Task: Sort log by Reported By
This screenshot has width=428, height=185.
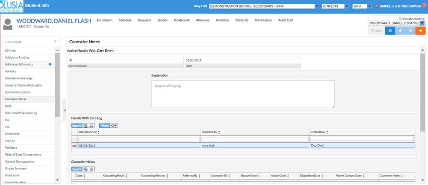Action: (219, 132)
